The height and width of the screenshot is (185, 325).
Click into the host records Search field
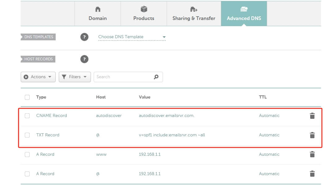coord(124,77)
